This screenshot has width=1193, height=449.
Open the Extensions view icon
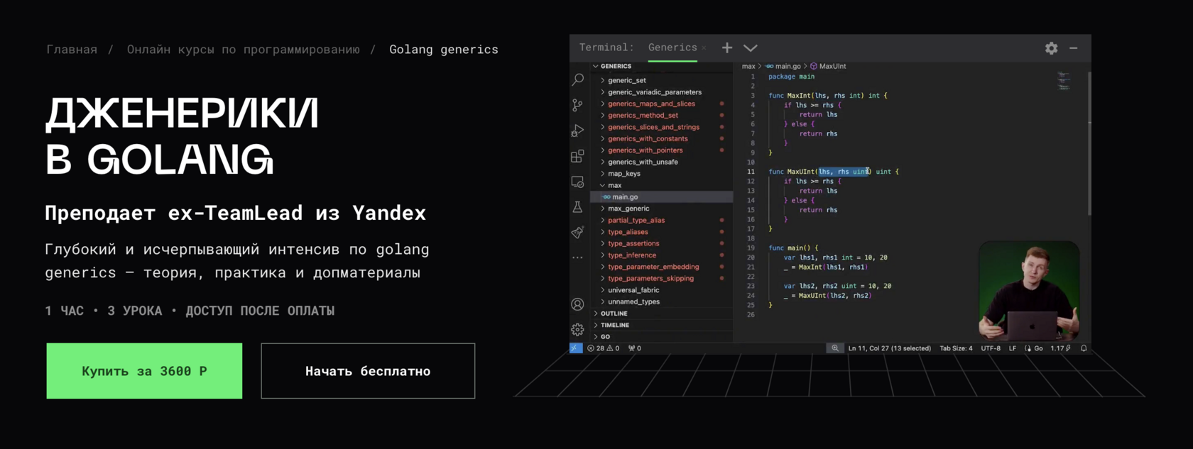pyautogui.click(x=578, y=156)
